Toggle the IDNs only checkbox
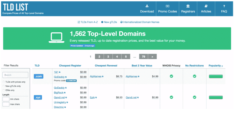Screen dimensions: 234x118 click(3, 90)
